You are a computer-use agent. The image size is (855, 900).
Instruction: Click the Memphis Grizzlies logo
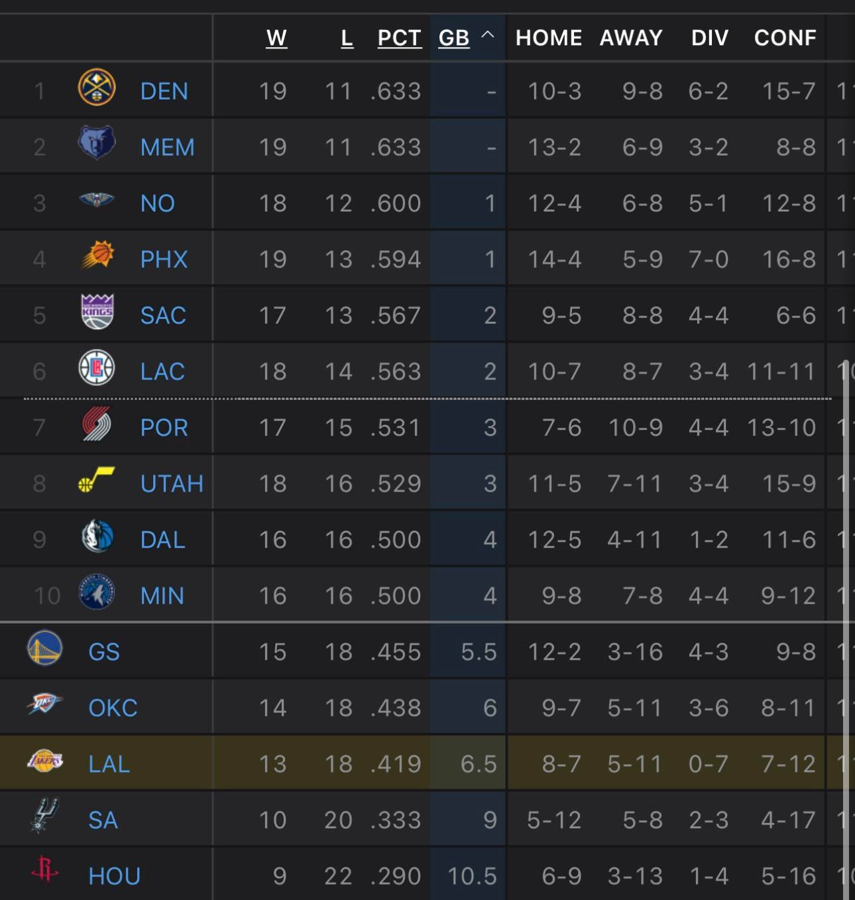pos(97,144)
